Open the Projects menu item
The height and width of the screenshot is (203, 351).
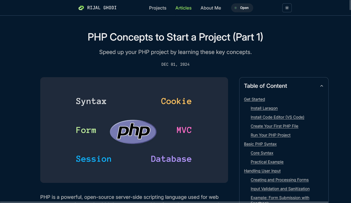tap(158, 8)
